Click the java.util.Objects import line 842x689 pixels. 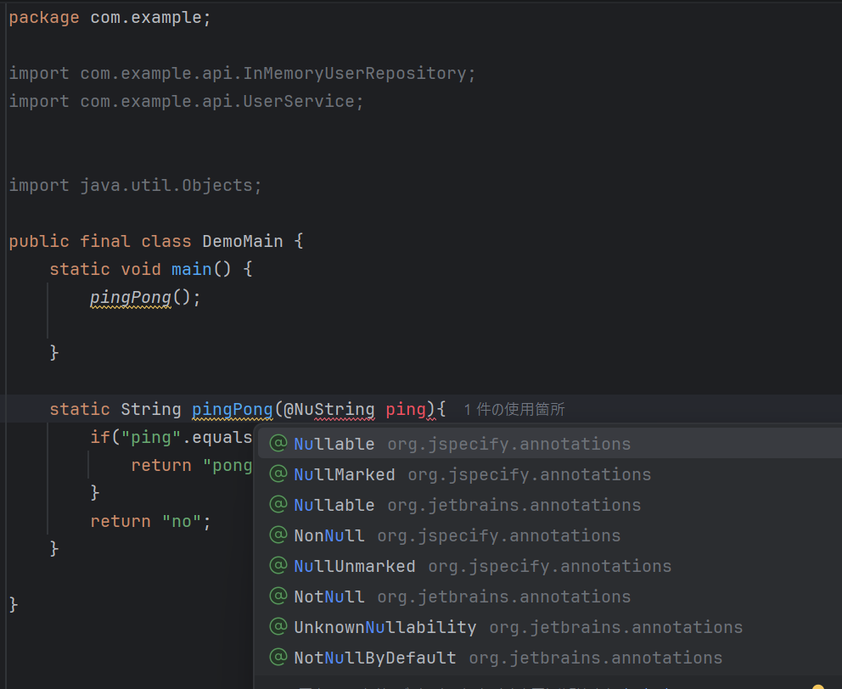point(135,185)
